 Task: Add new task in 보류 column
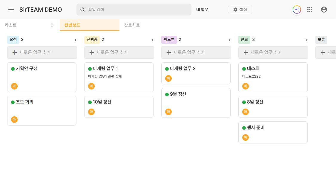click(326, 52)
